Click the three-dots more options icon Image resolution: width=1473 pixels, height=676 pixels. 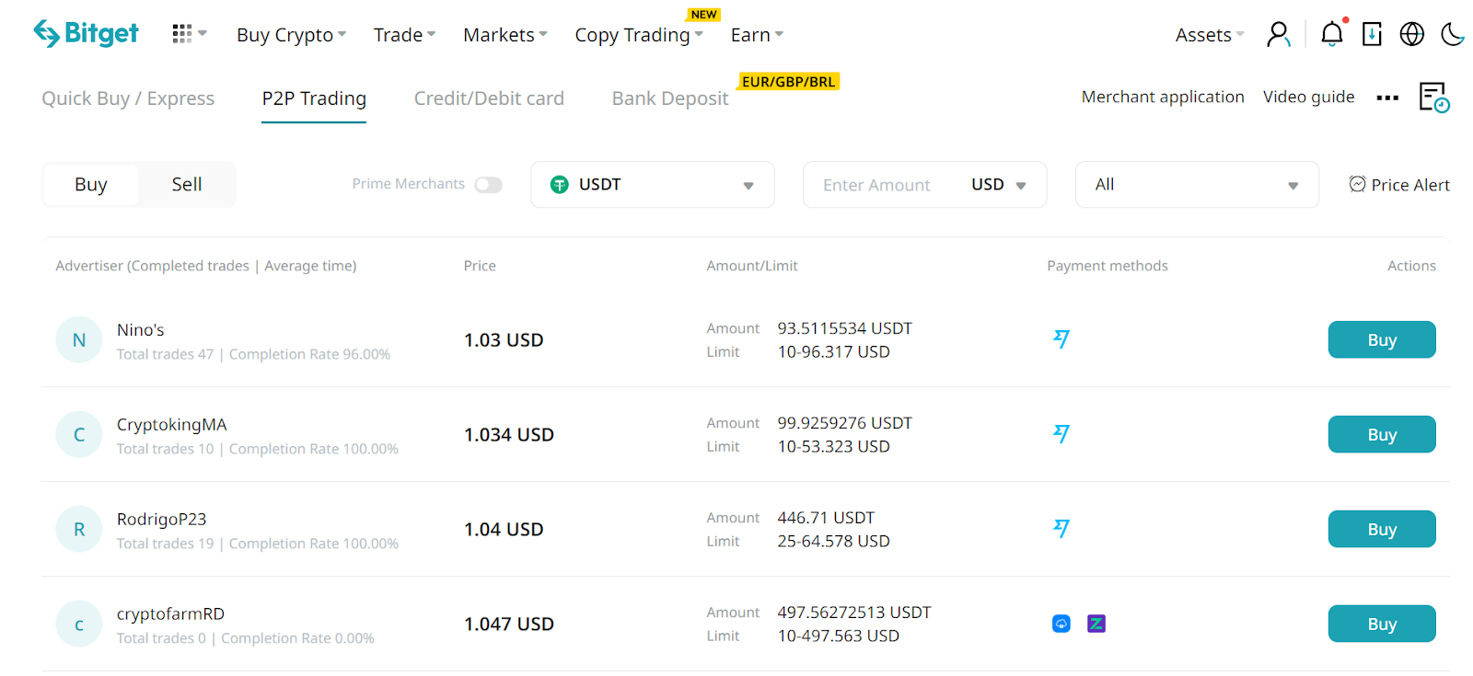coord(1387,97)
